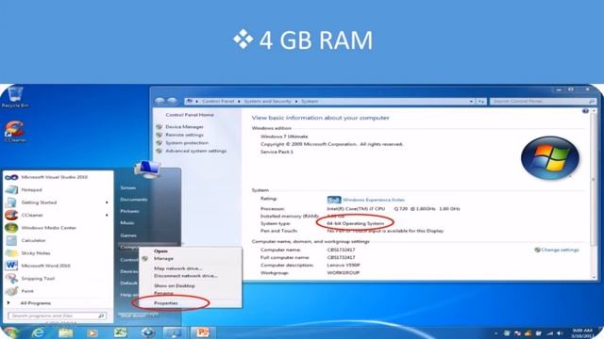The width and height of the screenshot is (604, 339).
Task: Open Microsoft Visual Studio 2010 from Start menu
Action: pyautogui.click(x=54, y=177)
